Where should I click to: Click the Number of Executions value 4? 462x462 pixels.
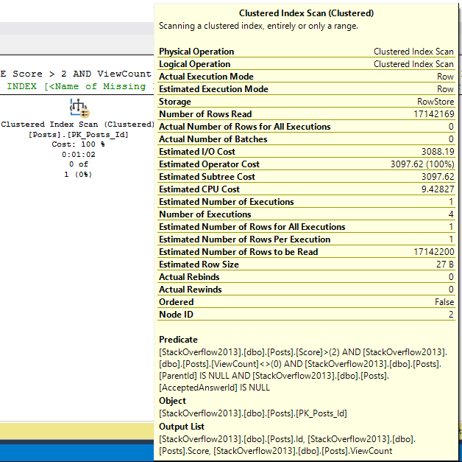point(450,214)
